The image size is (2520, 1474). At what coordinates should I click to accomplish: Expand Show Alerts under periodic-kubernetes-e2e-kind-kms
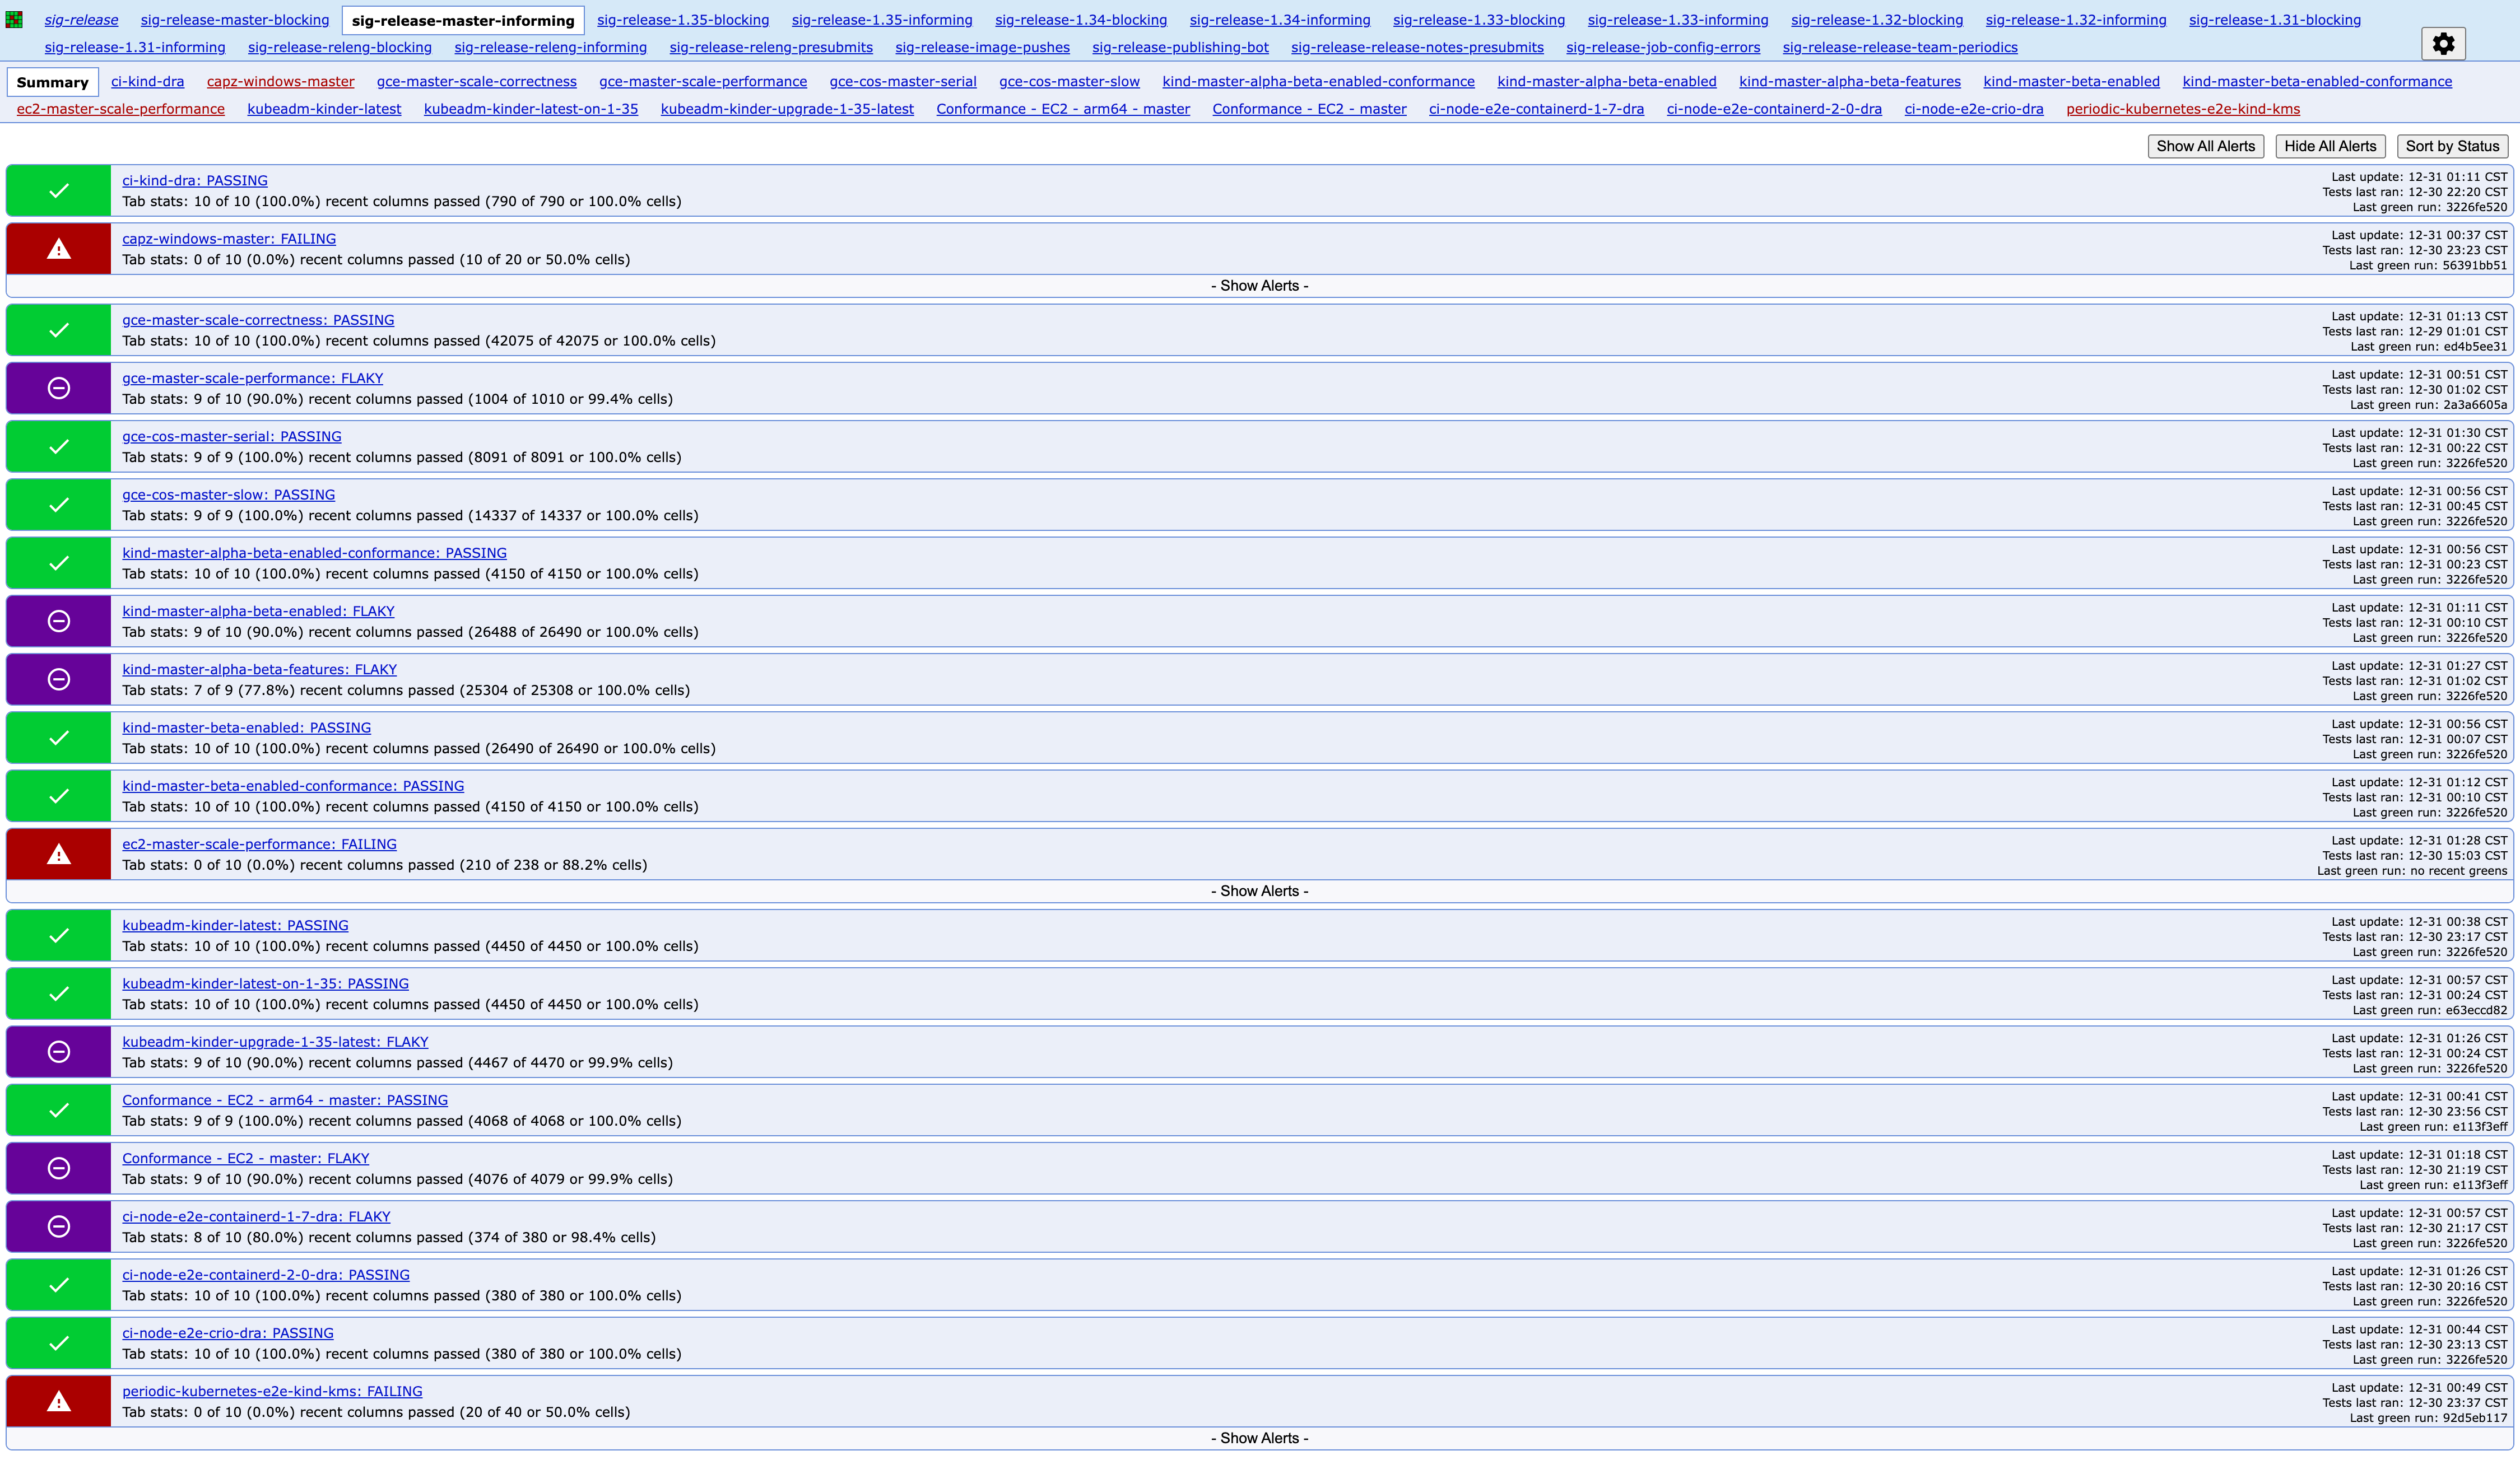(1259, 1438)
